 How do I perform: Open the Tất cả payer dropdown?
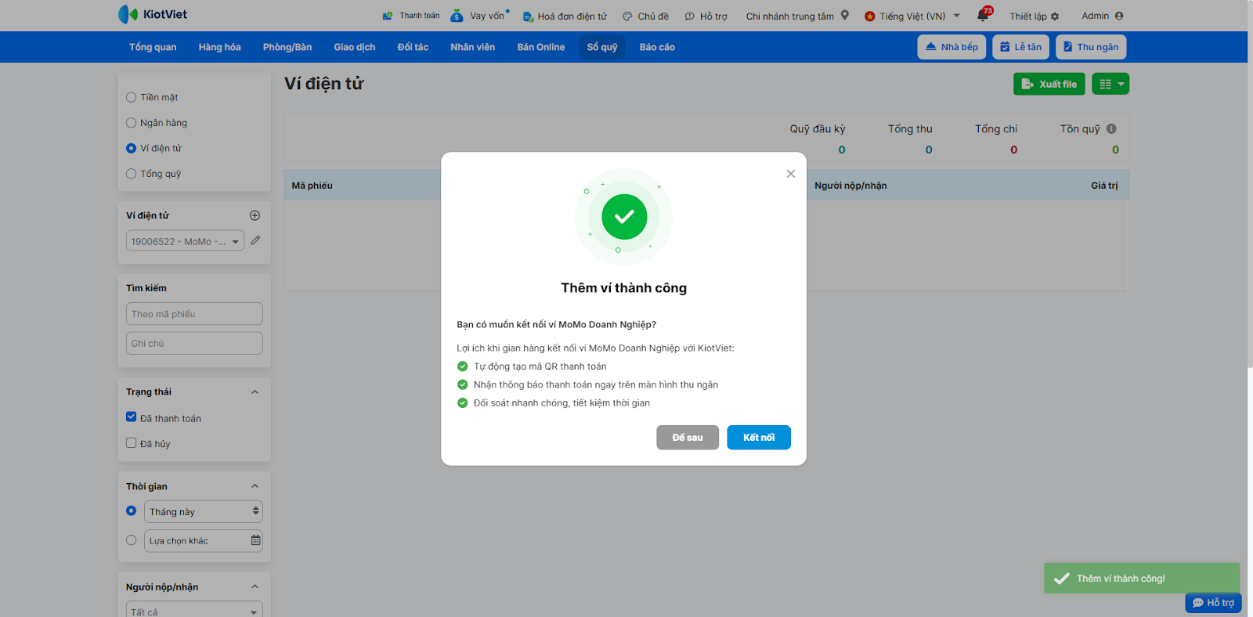[194, 611]
